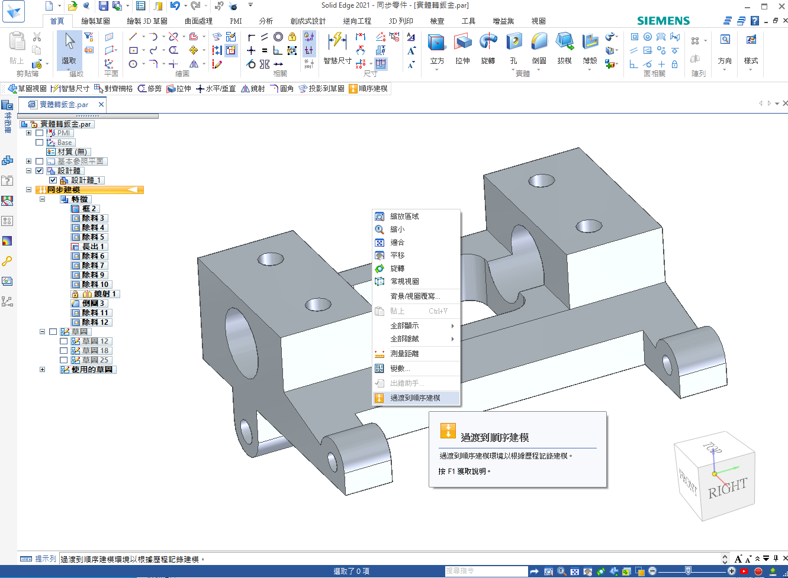This screenshot has width=788, height=578.
Task: Expand the 基本參照平面 tree node
Action: (x=28, y=162)
